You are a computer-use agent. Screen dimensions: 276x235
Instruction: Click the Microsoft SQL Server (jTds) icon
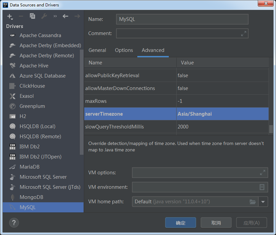click(12, 187)
